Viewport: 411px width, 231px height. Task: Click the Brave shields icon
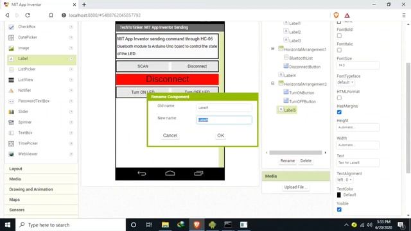[x=336, y=15]
